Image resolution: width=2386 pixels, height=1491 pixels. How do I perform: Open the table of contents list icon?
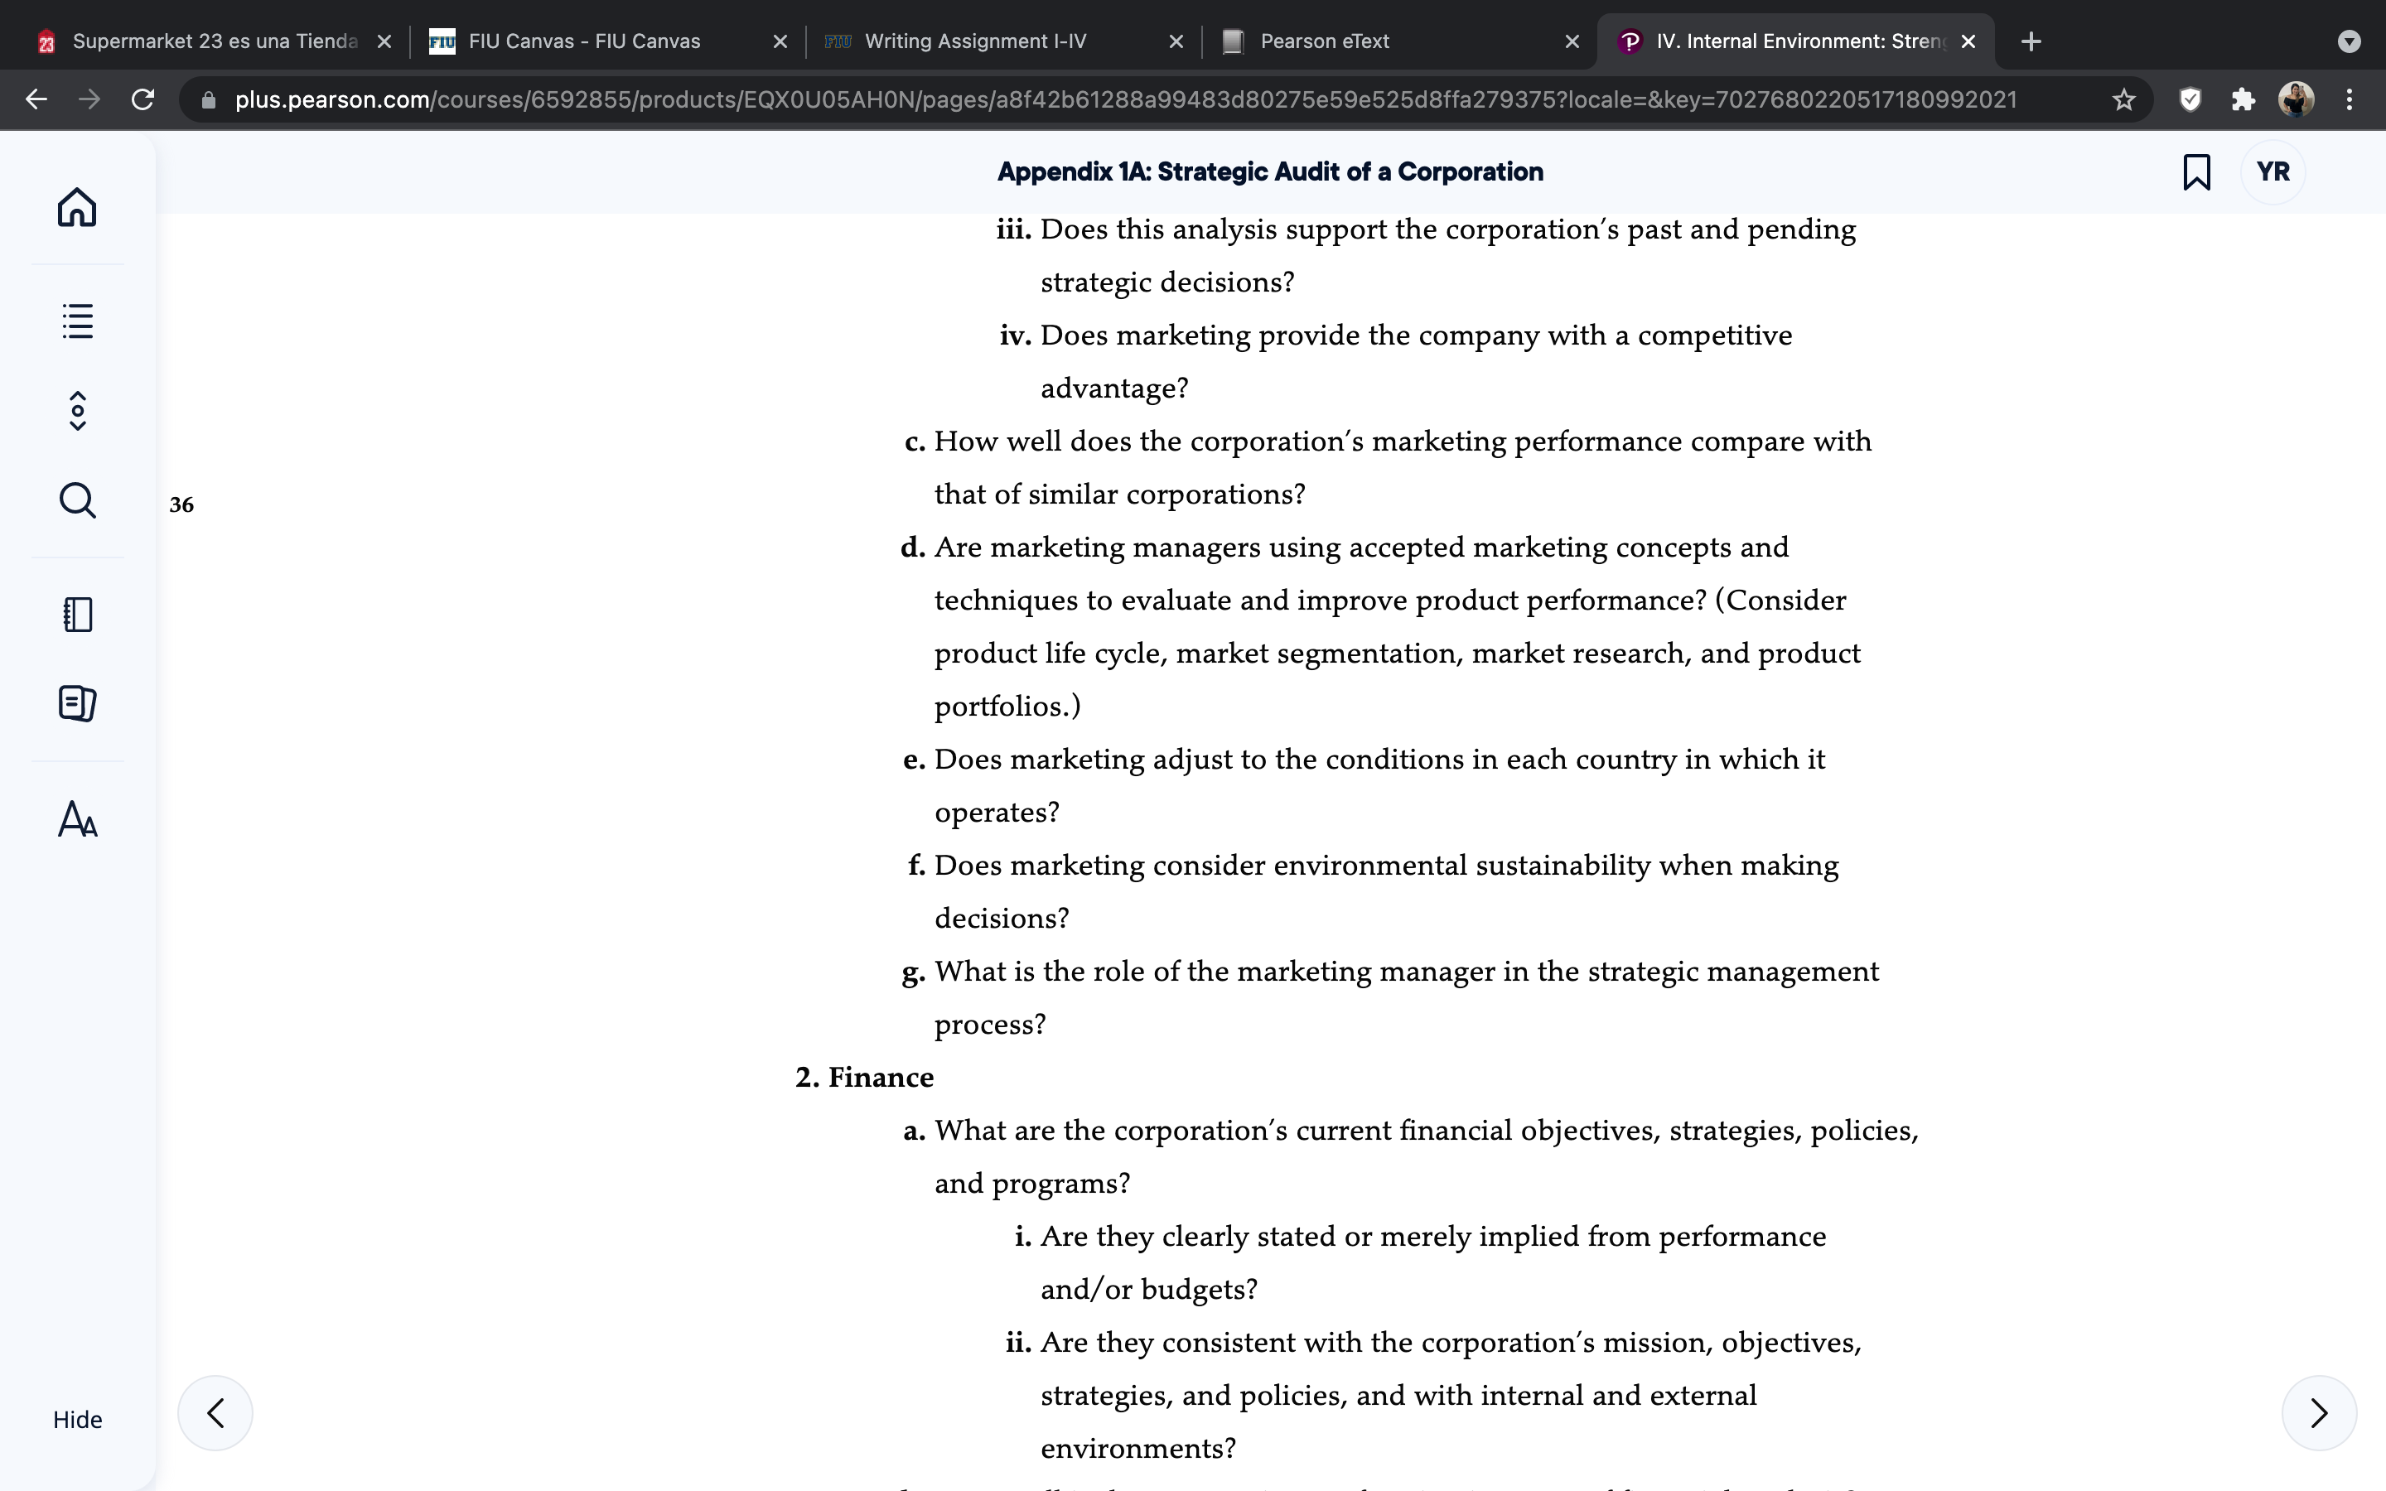pos(77,321)
